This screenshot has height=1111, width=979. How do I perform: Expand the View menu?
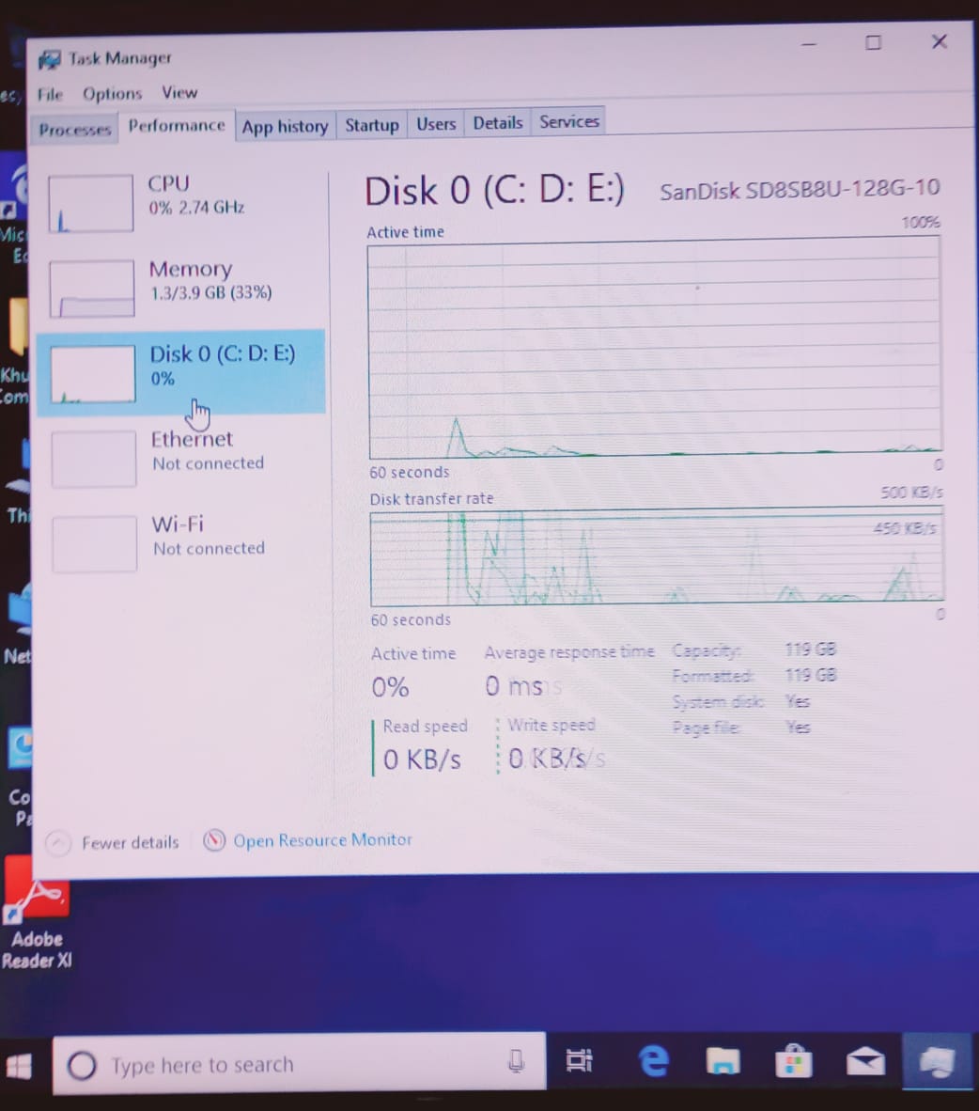click(179, 92)
